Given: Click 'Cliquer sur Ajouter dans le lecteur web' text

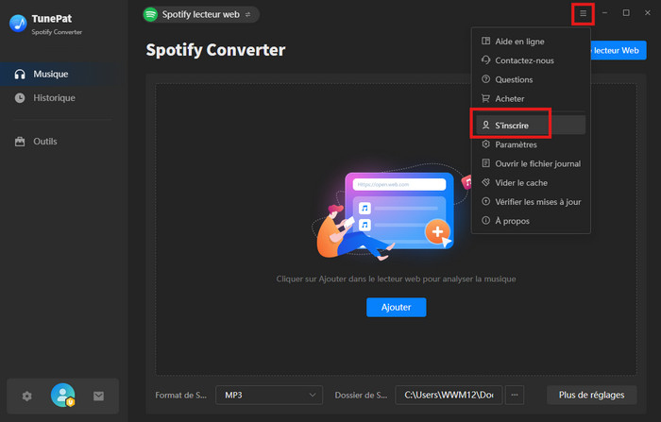Looking at the screenshot, I should [396, 279].
